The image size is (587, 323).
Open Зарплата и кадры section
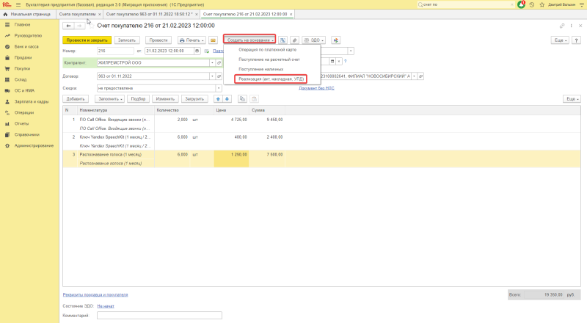[x=32, y=101]
